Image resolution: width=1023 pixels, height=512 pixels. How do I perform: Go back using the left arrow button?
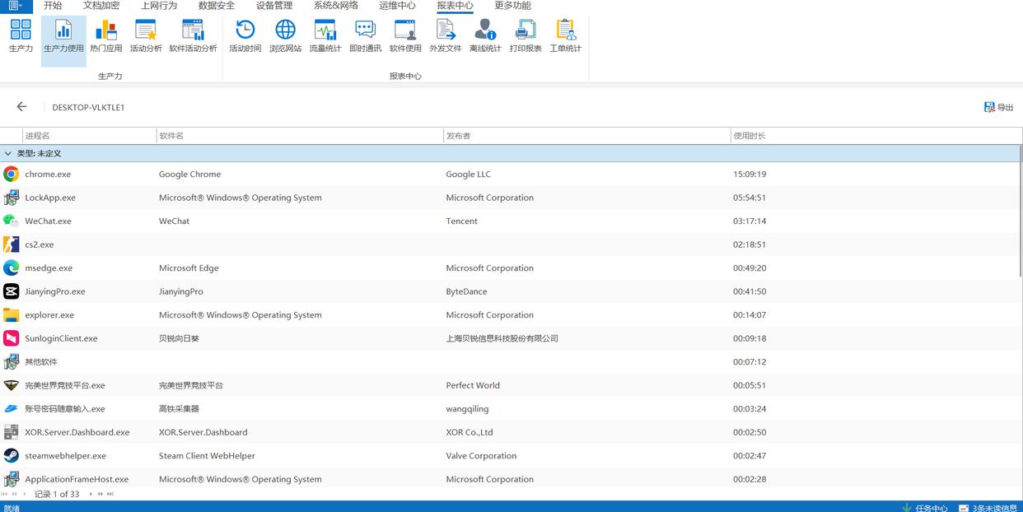point(21,107)
